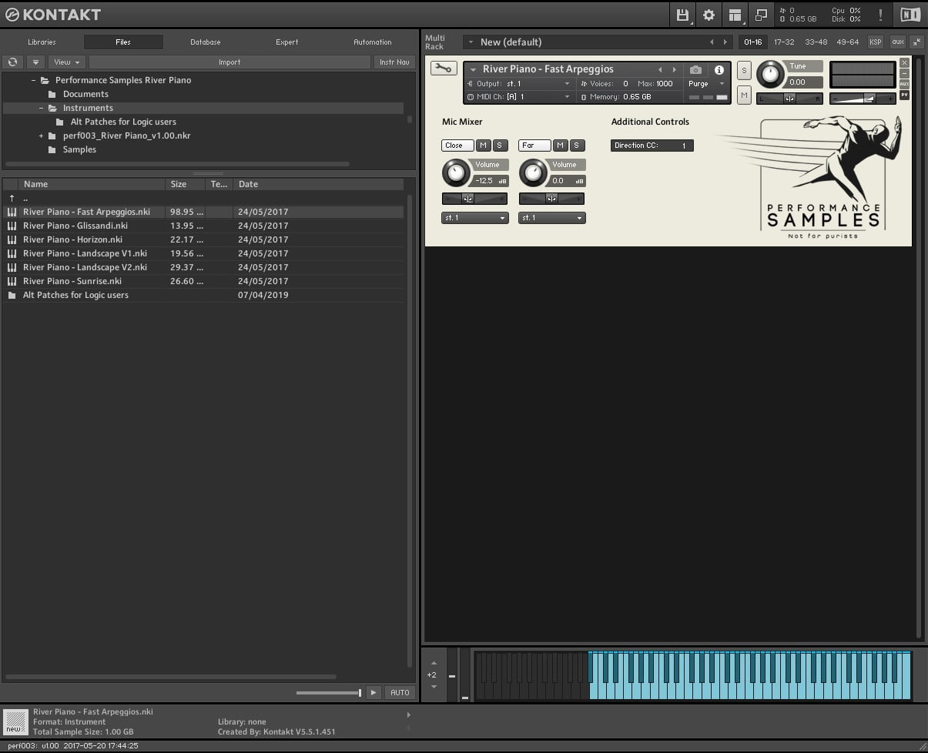Open the options gear icon
Viewport: 928px width, 753px height.
pyautogui.click(x=709, y=15)
